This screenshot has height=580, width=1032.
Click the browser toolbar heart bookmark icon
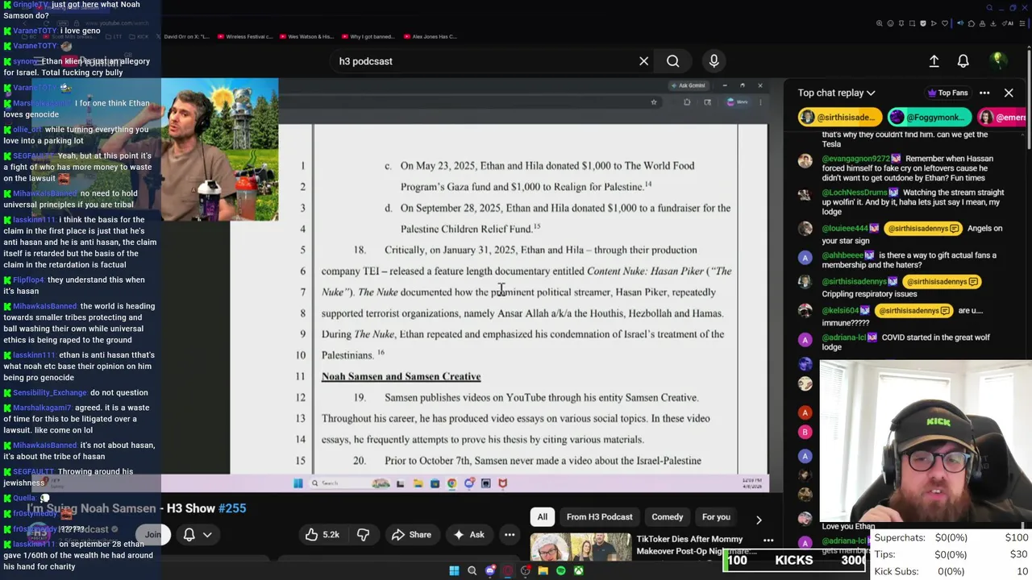pos(945,23)
